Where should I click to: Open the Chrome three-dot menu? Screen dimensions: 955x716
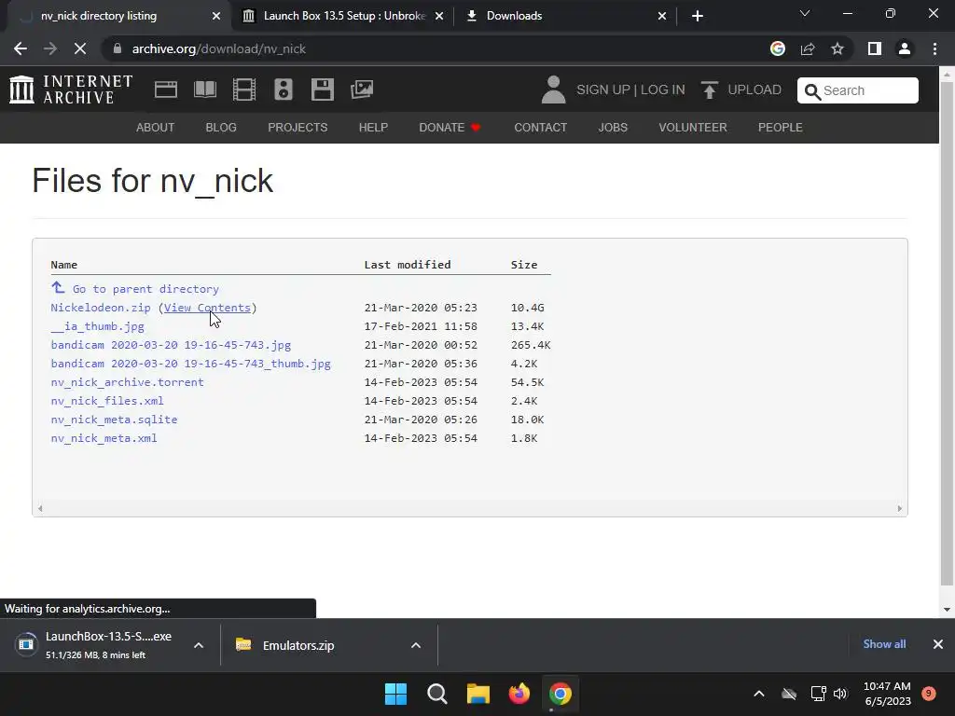point(934,48)
